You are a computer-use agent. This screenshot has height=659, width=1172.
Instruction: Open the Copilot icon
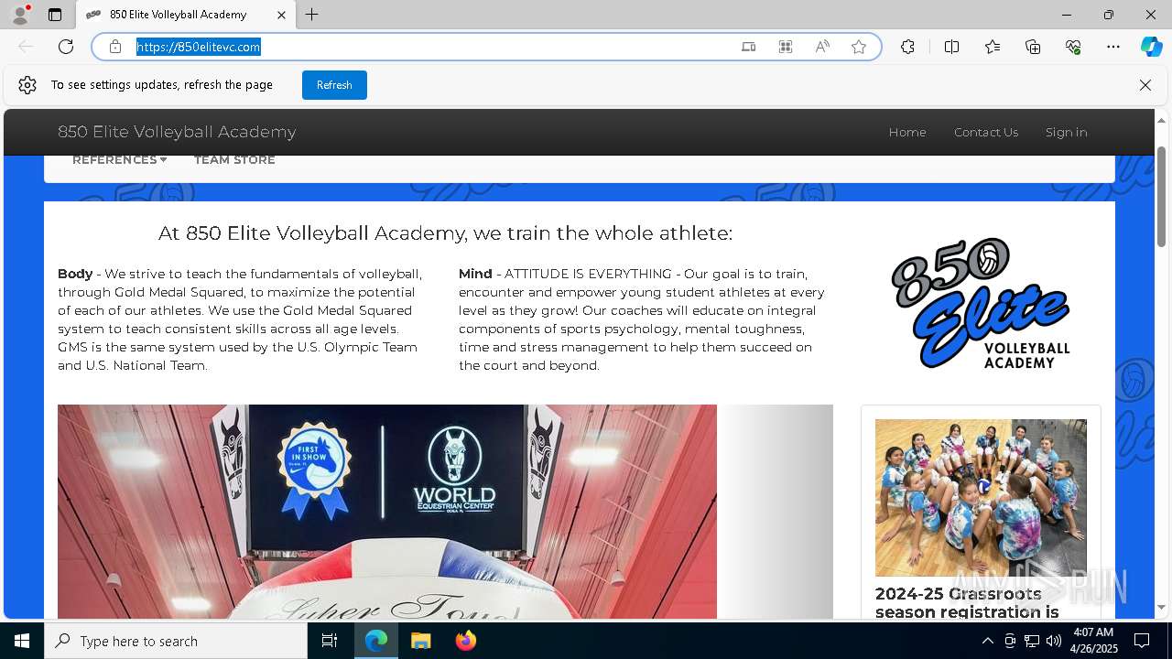[x=1151, y=47]
